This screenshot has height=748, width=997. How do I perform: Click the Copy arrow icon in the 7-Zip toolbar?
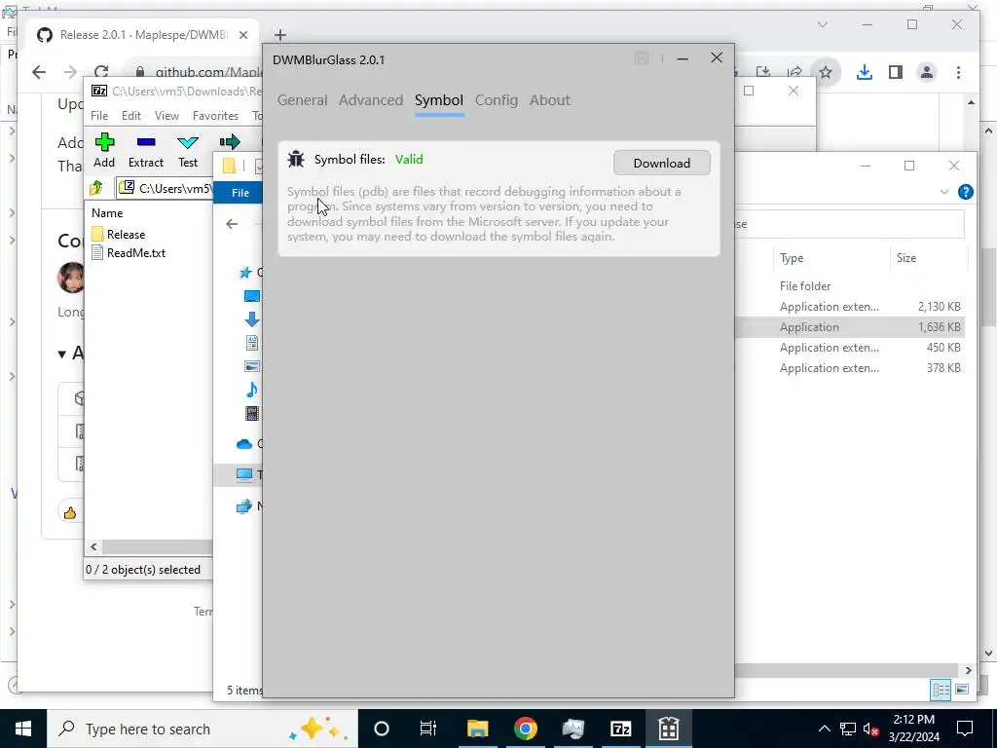pos(230,142)
